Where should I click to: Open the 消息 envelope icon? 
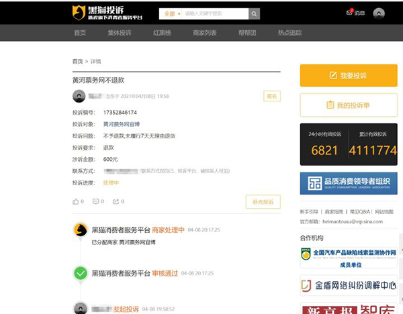(349, 12)
